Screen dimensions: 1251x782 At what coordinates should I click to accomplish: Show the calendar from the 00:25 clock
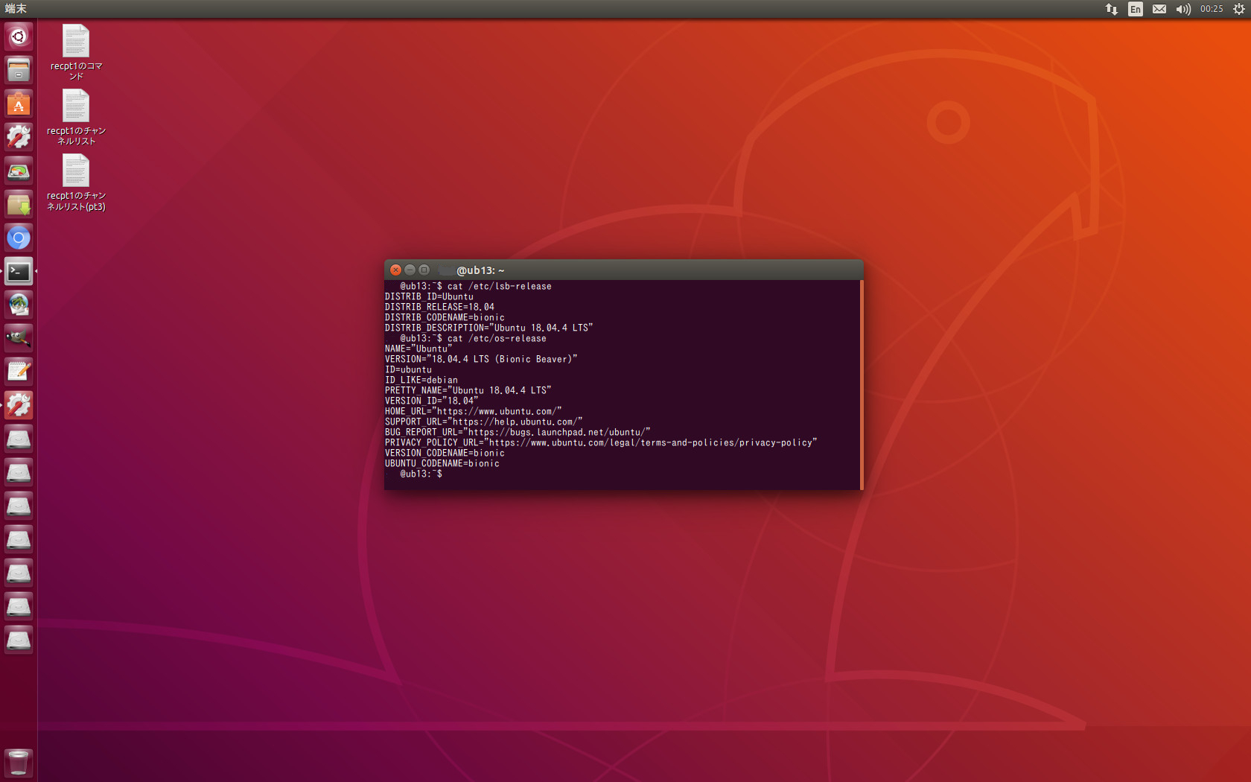tap(1212, 9)
